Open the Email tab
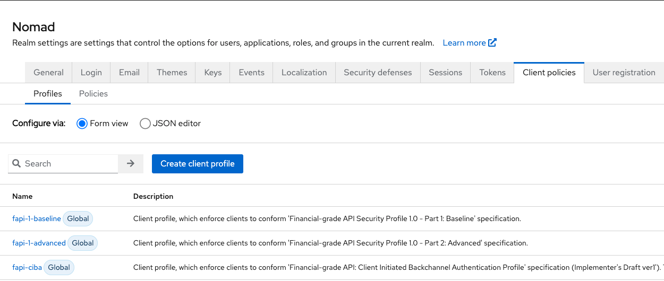The image size is (664, 281). coord(129,73)
